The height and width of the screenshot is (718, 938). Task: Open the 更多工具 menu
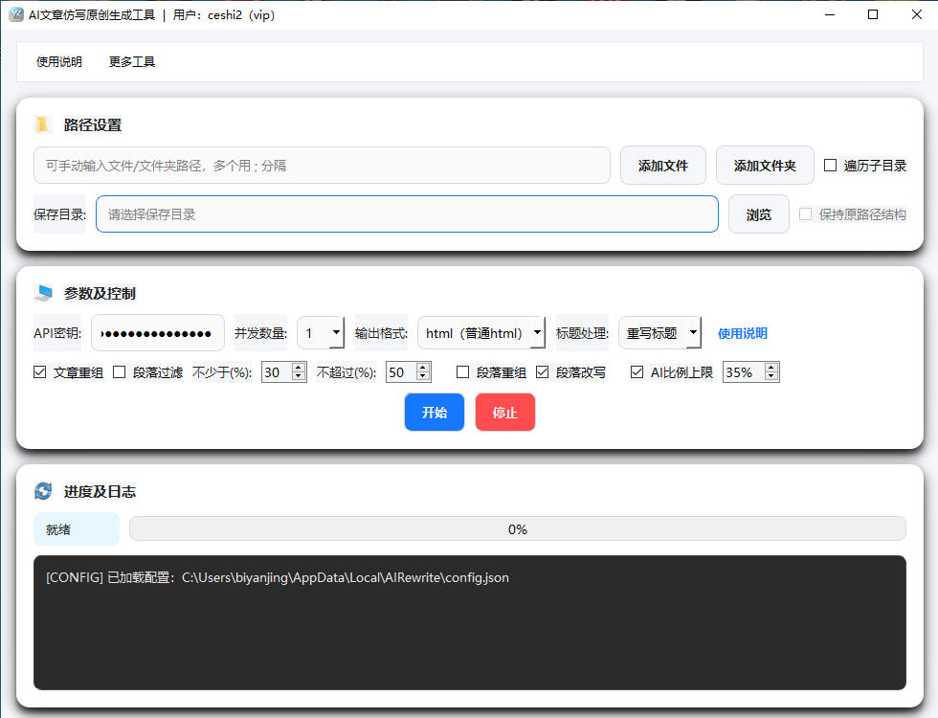pos(132,61)
